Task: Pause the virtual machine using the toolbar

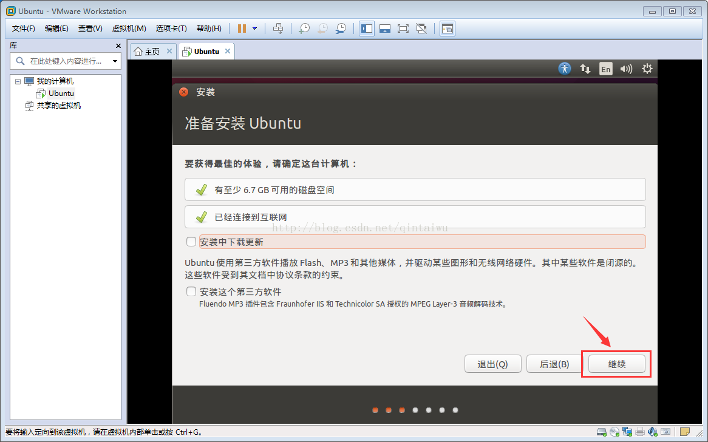Action: (x=242, y=29)
